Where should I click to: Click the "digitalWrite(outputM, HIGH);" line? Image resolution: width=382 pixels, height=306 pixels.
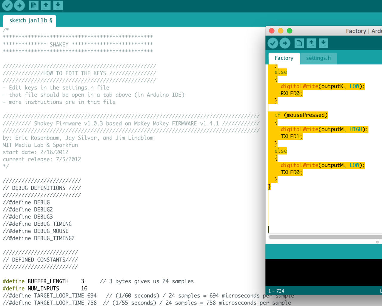(x=324, y=129)
